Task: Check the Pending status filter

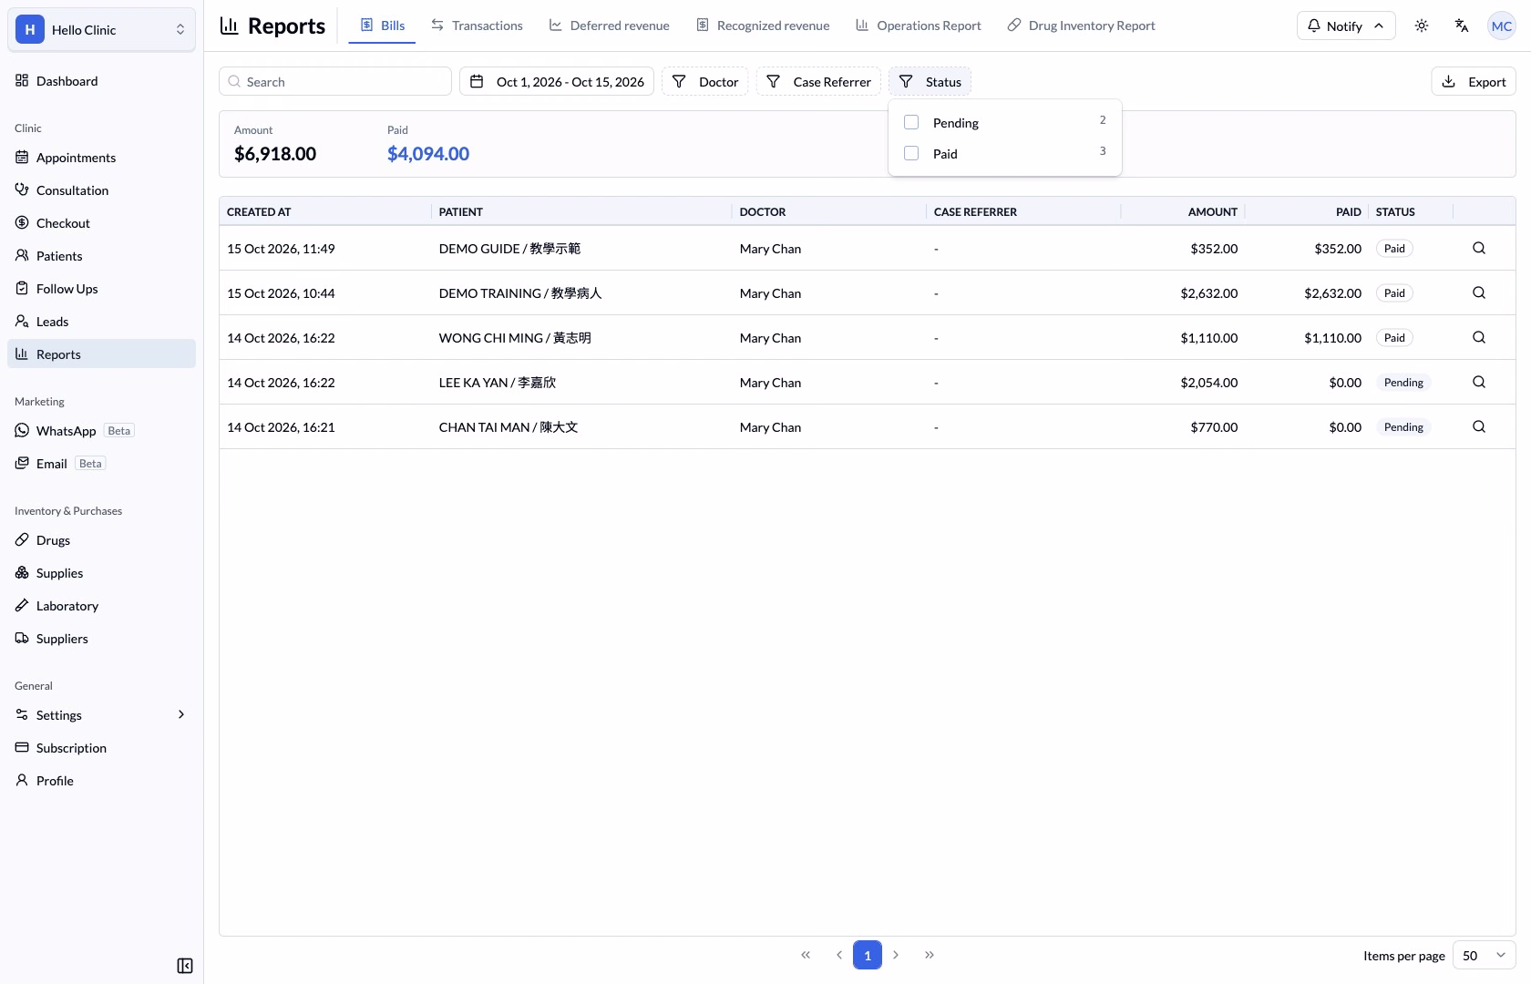Action: pos(911,122)
